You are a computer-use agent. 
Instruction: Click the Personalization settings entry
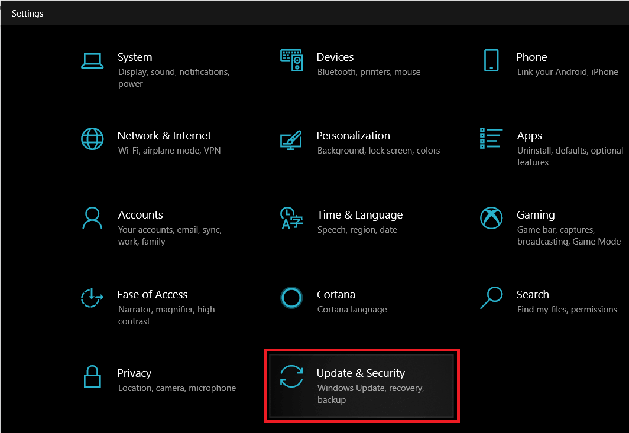click(353, 135)
